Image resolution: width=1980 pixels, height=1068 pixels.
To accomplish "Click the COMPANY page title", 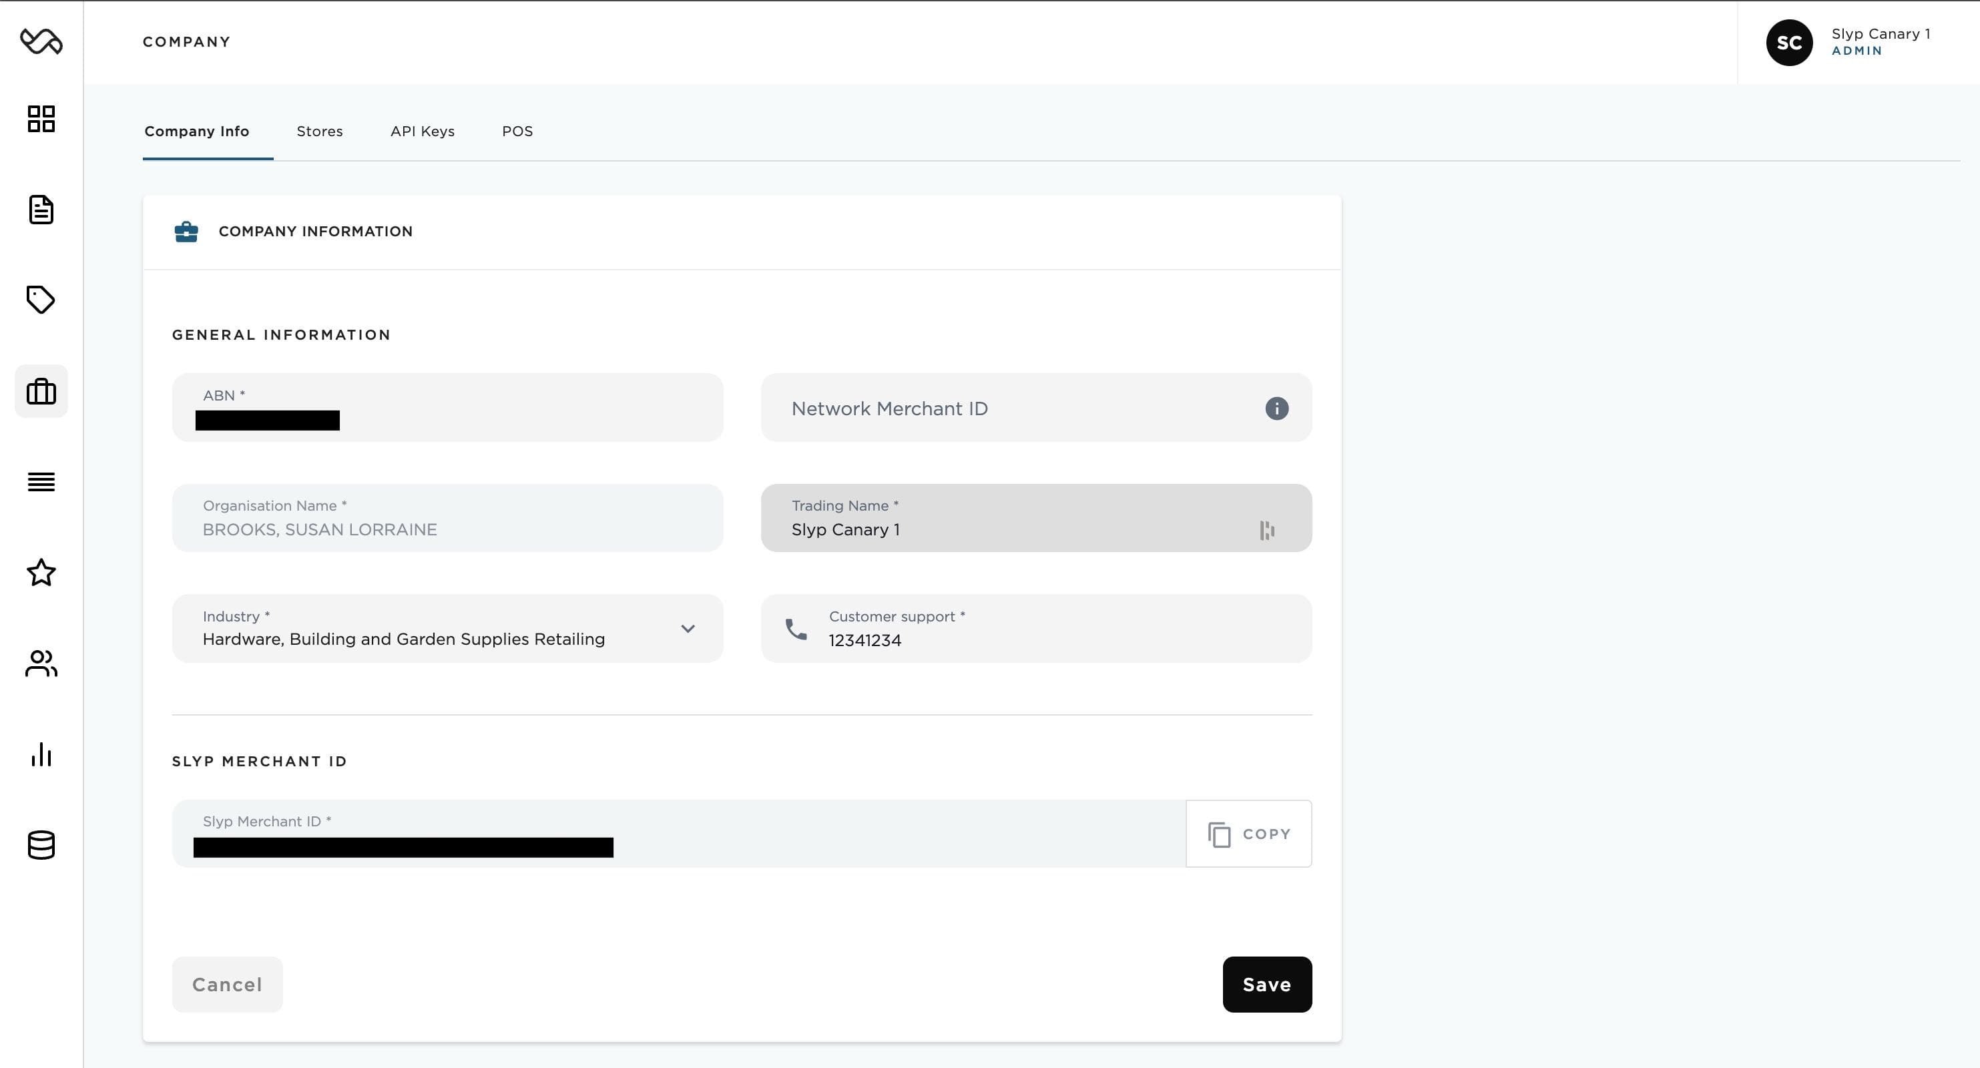I will (187, 41).
